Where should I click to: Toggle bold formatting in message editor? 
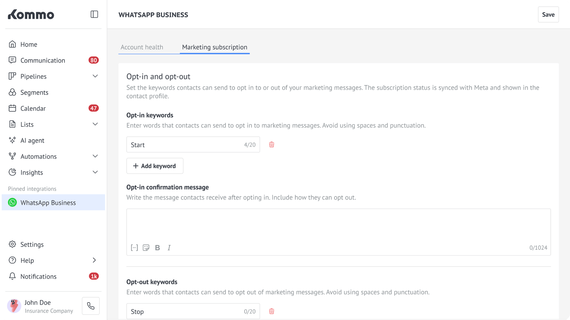[158, 247]
